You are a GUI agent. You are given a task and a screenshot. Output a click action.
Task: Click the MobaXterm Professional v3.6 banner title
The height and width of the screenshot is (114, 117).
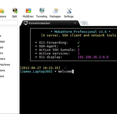click(x=80, y=31)
